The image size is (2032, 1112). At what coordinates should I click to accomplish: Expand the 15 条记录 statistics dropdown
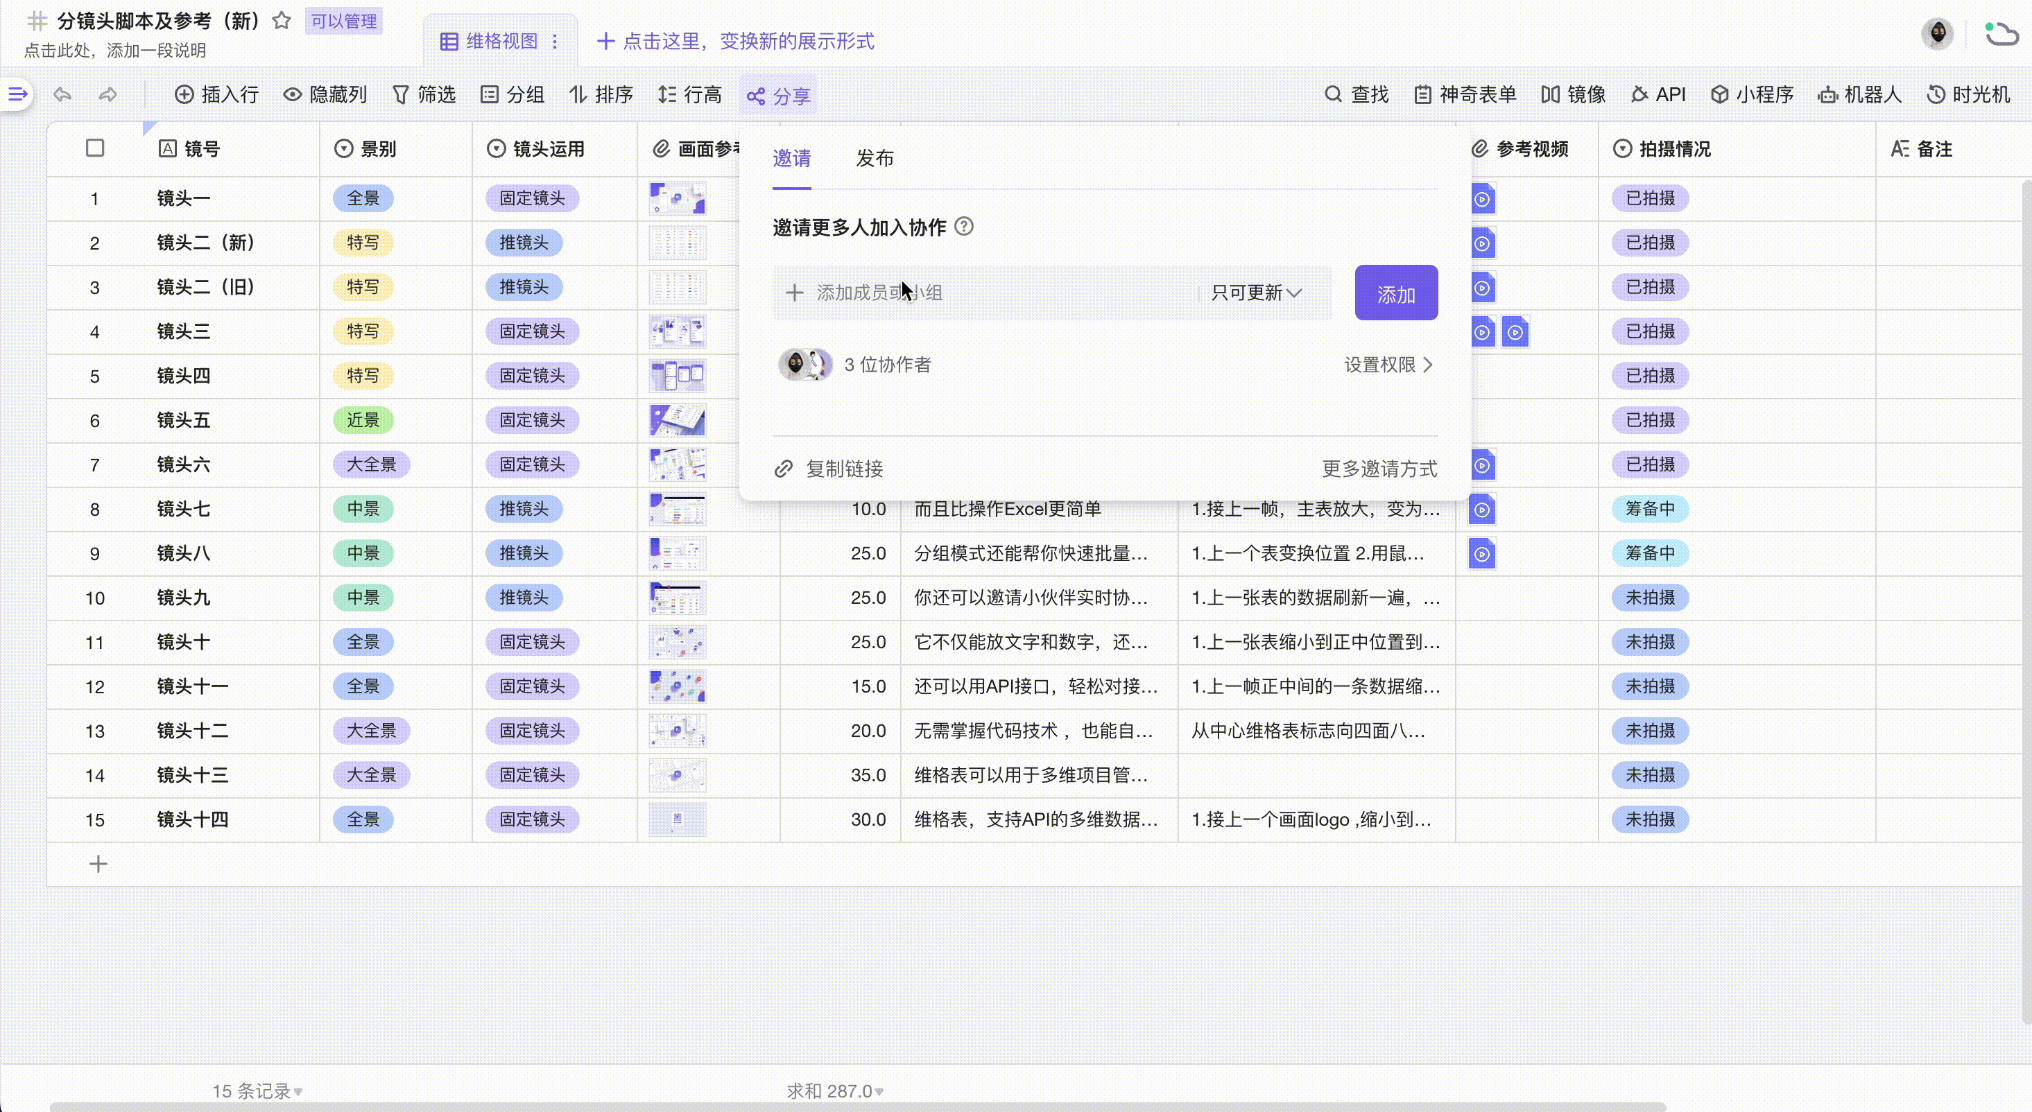point(257,1091)
